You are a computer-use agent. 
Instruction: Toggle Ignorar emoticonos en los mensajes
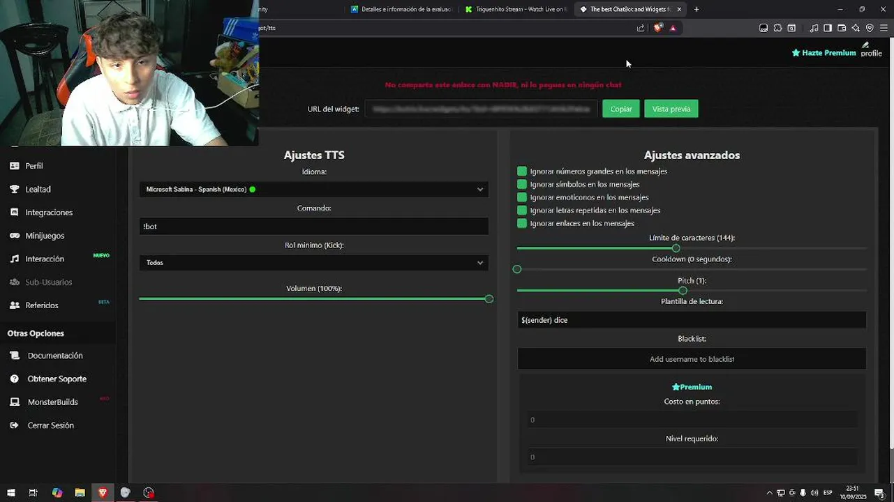point(522,197)
